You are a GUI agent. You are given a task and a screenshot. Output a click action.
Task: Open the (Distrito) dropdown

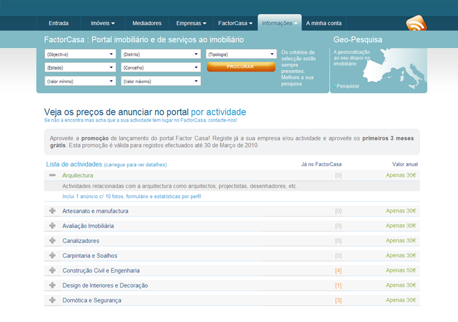point(161,54)
